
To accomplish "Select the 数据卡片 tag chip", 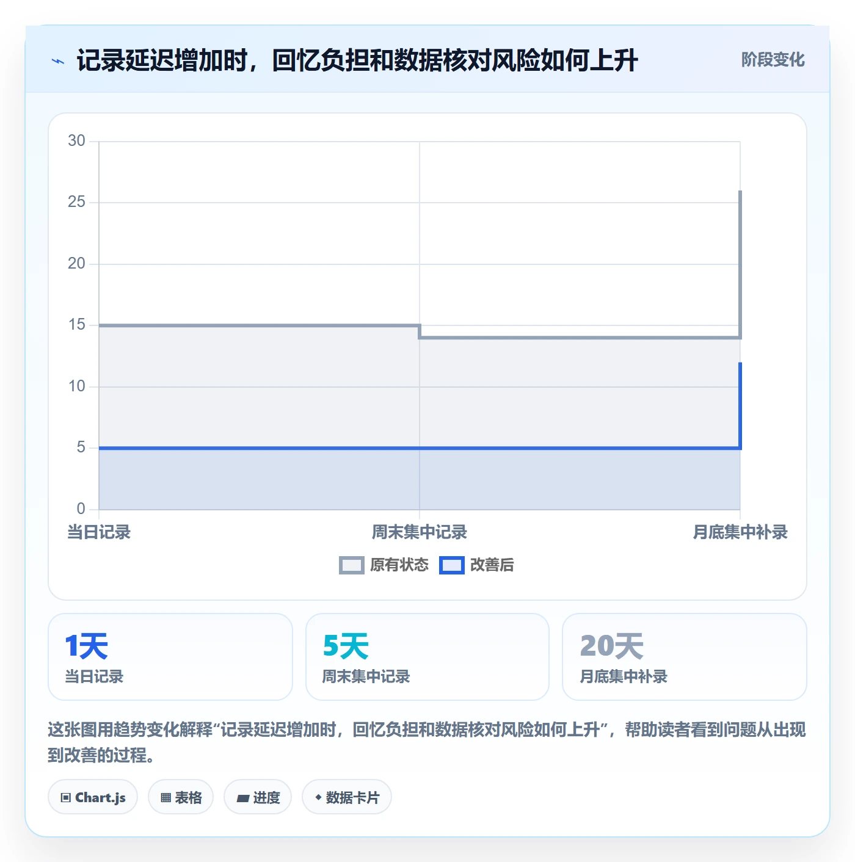I will [x=347, y=797].
